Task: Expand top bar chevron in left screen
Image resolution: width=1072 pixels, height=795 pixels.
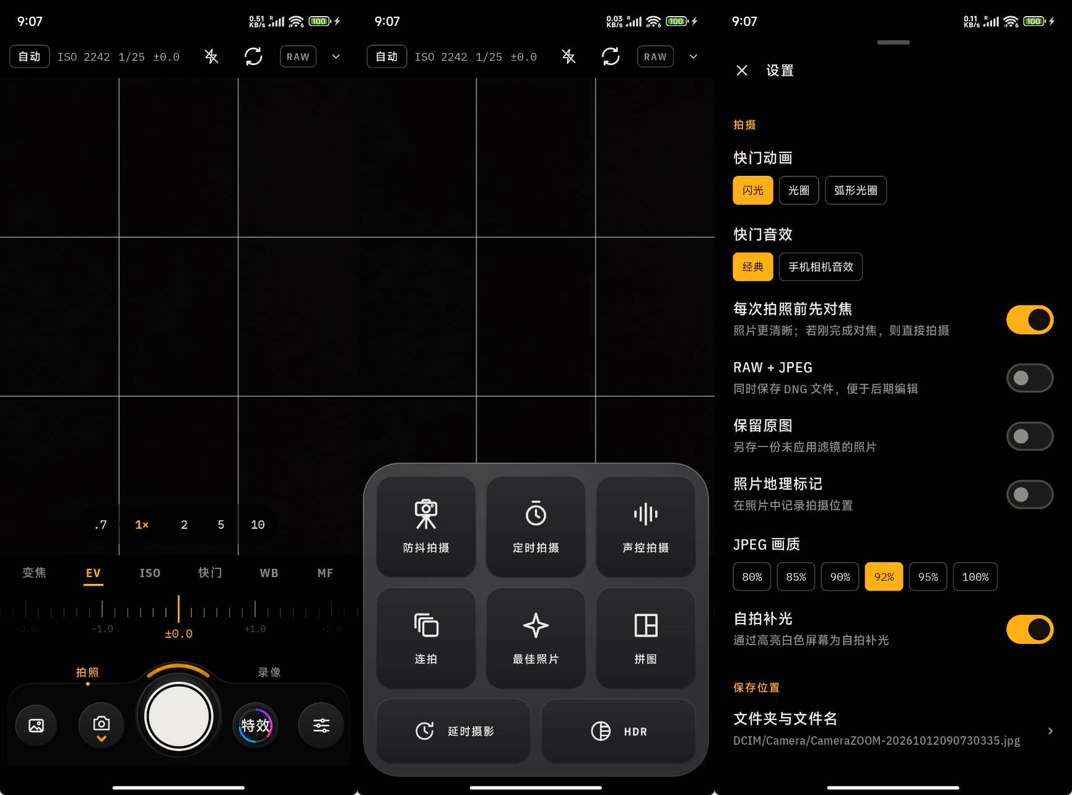Action: coord(336,57)
